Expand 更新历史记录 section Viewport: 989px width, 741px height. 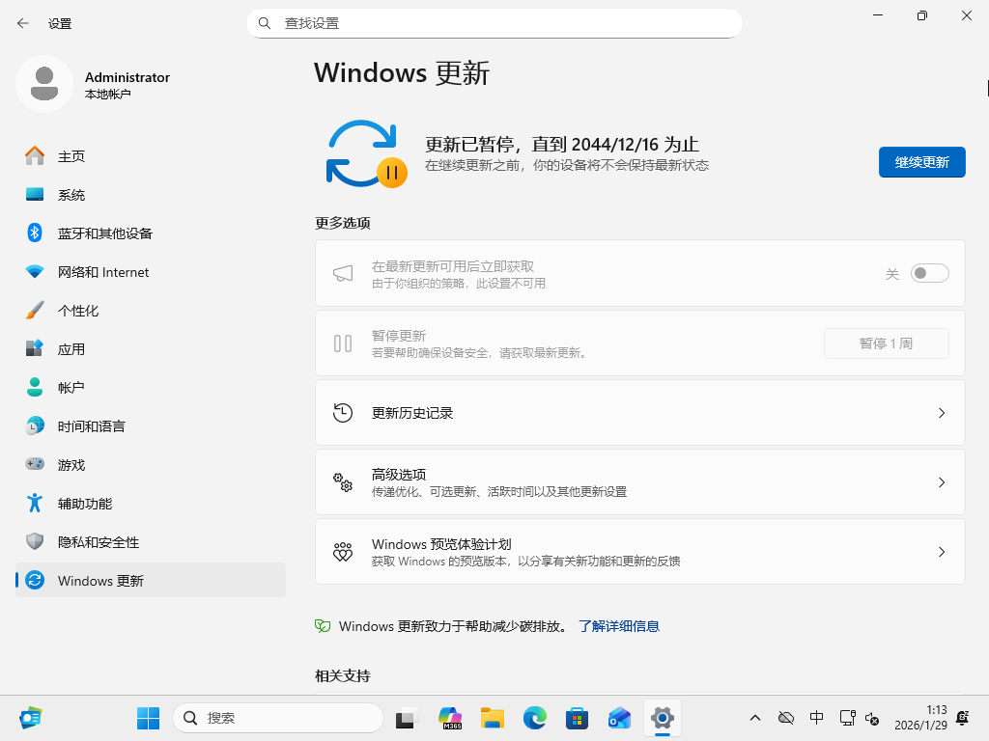942,412
